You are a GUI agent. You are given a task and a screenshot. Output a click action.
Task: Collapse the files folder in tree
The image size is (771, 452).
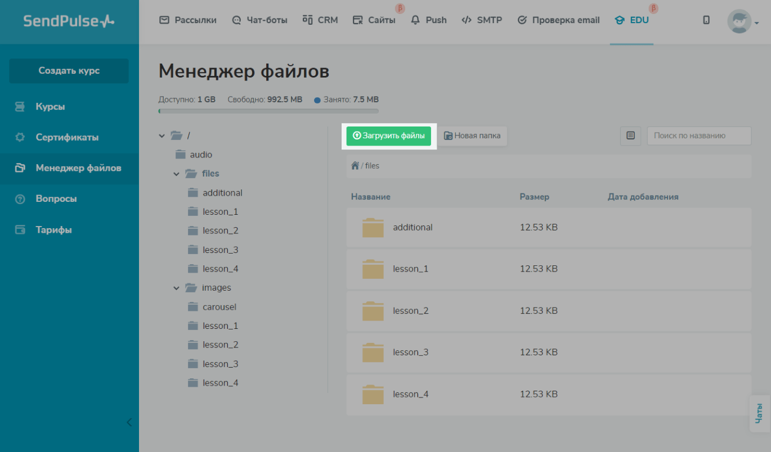[x=177, y=174]
